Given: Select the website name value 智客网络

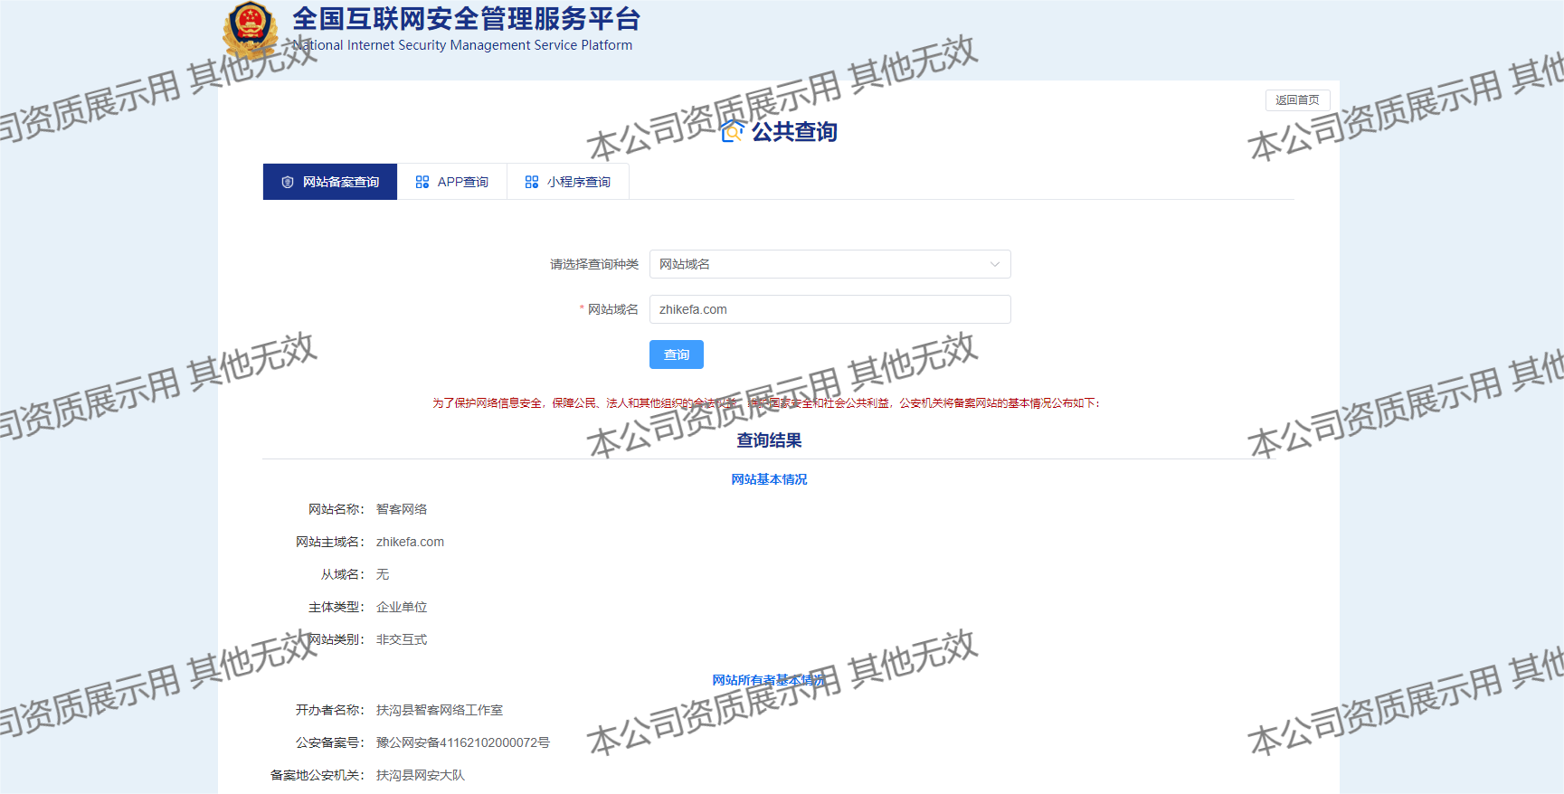Looking at the screenshot, I should pos(402,509).
